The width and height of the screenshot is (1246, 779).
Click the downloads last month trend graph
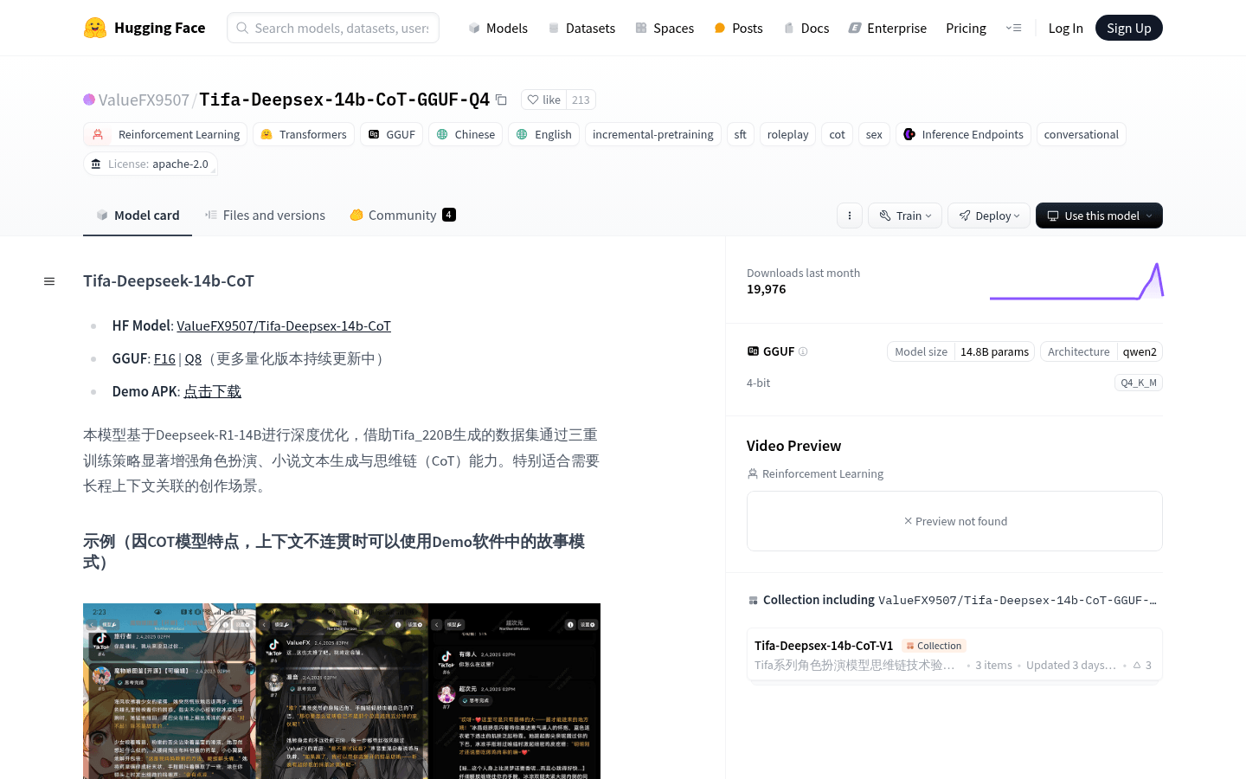(x=1076, y=281)
